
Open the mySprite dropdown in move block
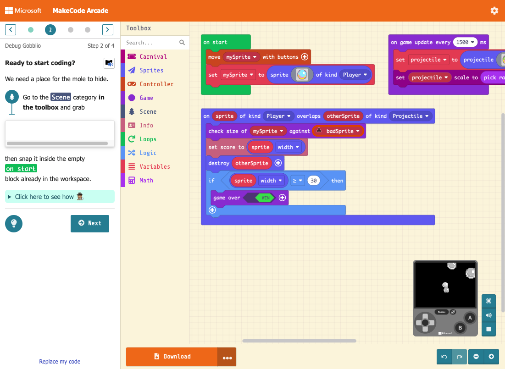[x=241, y=57]
